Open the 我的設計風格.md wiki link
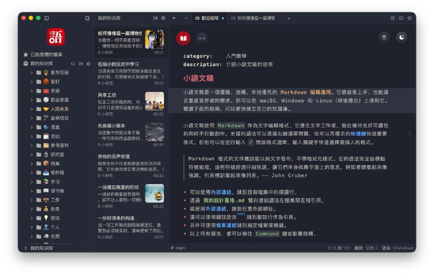 click(224, 201)
